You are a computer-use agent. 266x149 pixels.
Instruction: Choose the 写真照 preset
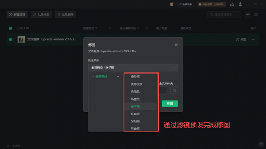pyautogui.click(x=135, y=114)
